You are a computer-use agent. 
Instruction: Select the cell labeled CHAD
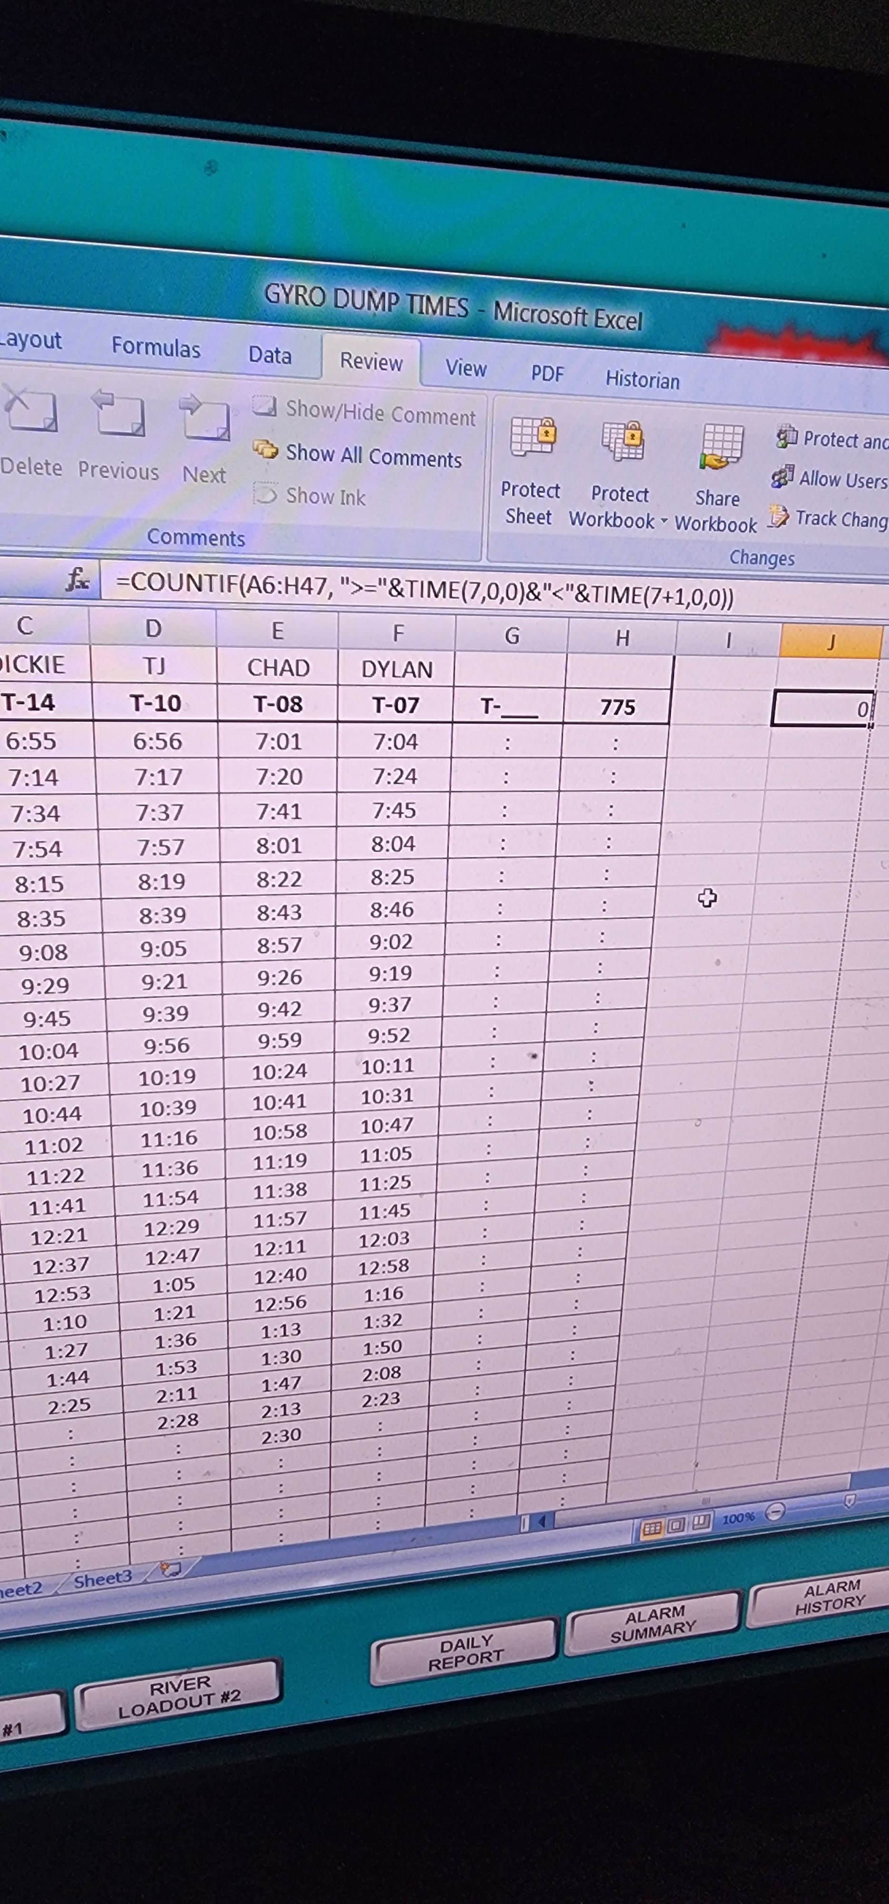click(x=278, y=667)
